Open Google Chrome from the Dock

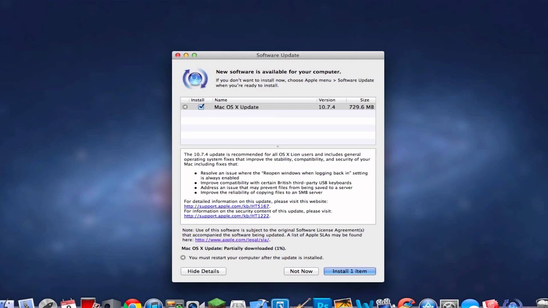[133, 303]
